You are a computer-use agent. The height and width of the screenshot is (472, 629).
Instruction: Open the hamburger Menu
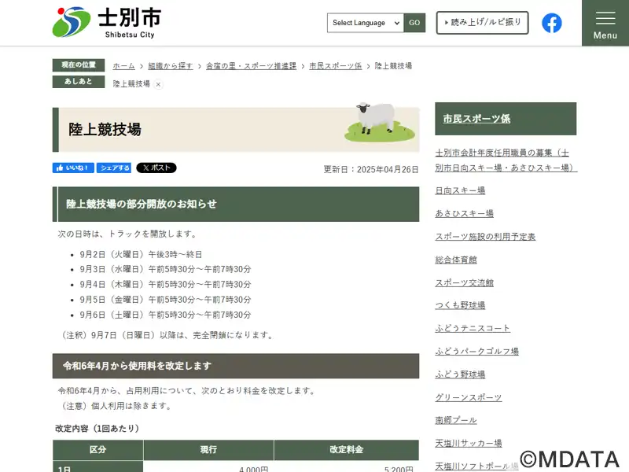[605, 24]
